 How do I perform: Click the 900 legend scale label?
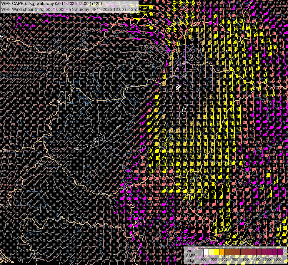point(246,259)
